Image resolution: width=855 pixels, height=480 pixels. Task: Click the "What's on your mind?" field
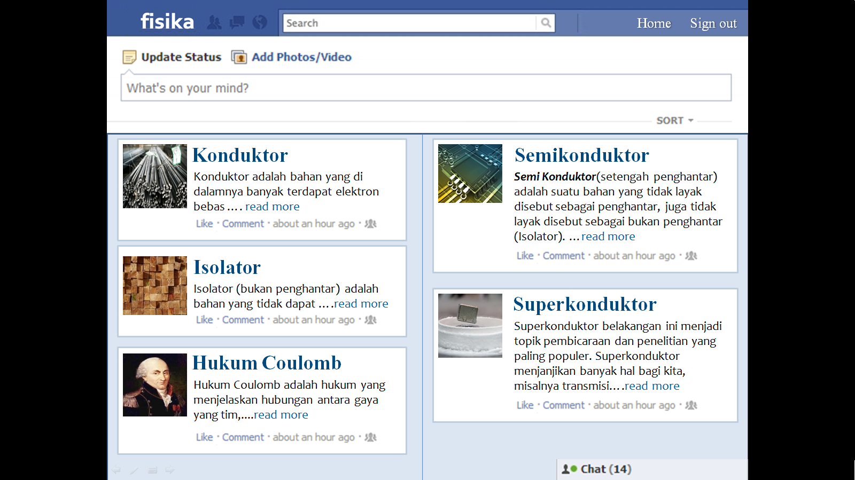point(425,88)
